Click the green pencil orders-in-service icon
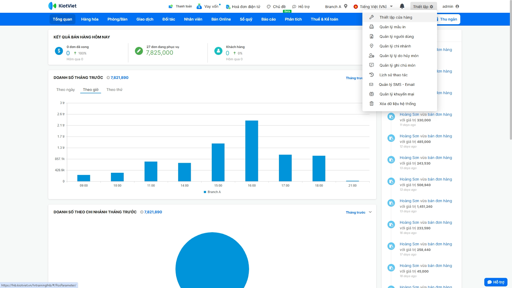 click(139, 51)
